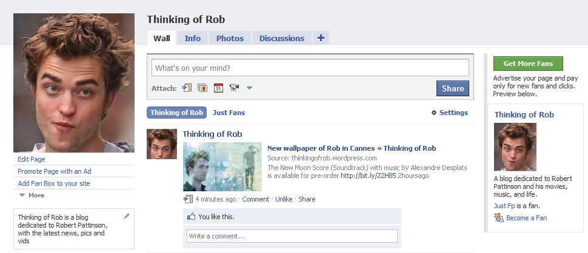Open the Photos tab
Viewport: 588px width, 253px height.
230,38
